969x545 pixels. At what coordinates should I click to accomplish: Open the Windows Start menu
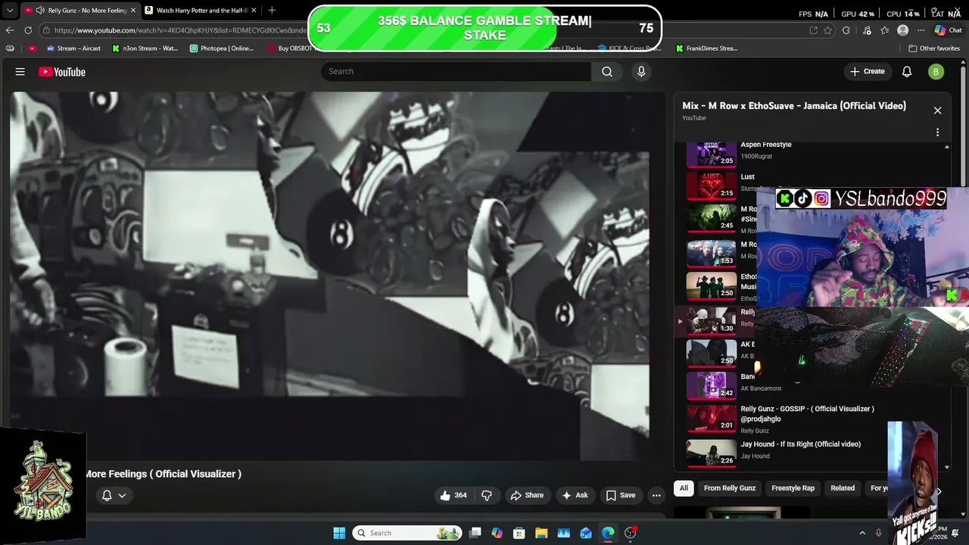339,533
